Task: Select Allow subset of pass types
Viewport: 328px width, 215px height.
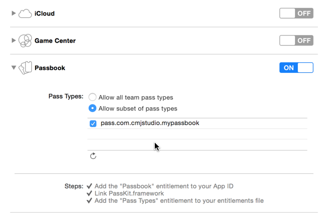Action: [92, 108]
